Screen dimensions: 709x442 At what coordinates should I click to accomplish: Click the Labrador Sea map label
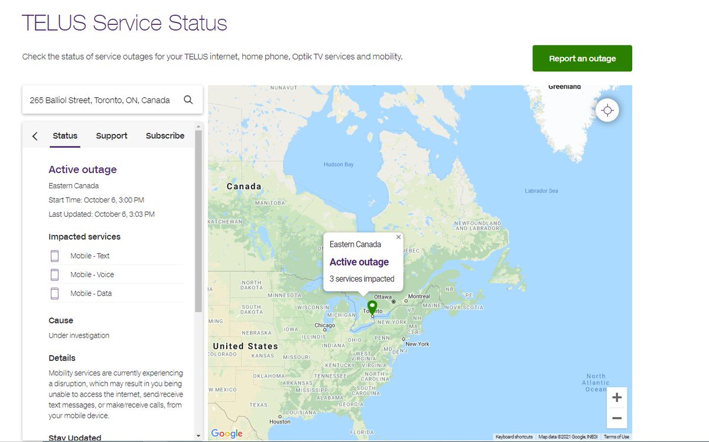pyautogui.click(x=541, y=191)
